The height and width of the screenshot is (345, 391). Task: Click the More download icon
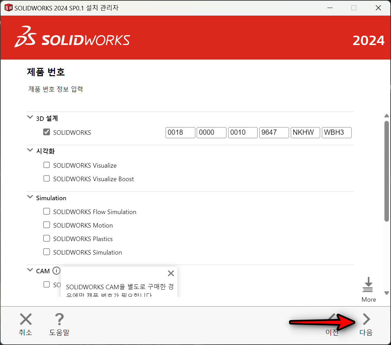pos(368,284)
